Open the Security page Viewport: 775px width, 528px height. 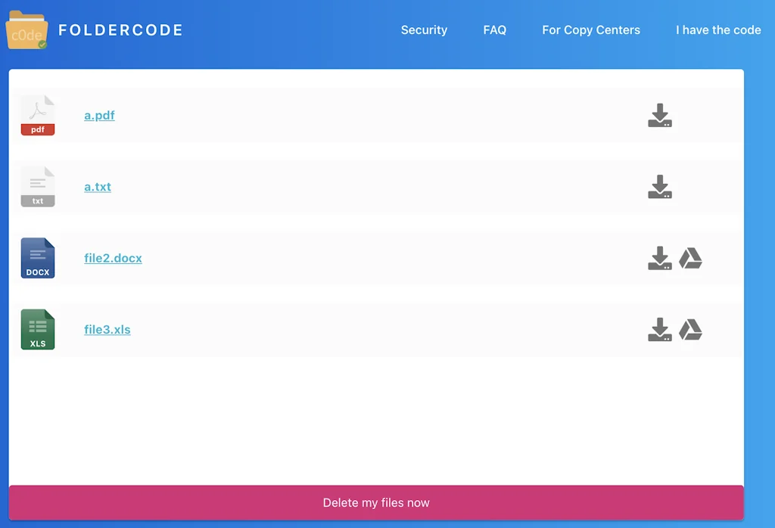(x=424, y=30)
